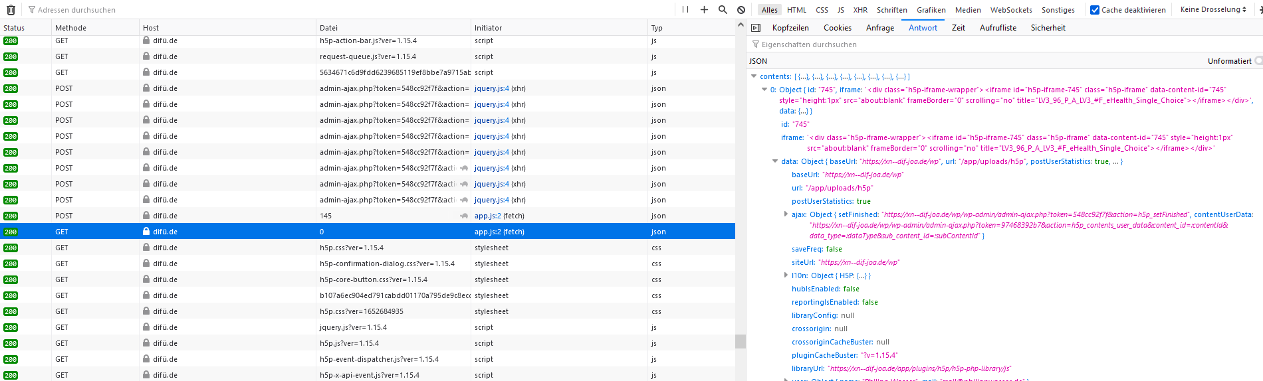1263x381 pixels.
Task: Expand the l10n object node
Action: tap(786, 275)
